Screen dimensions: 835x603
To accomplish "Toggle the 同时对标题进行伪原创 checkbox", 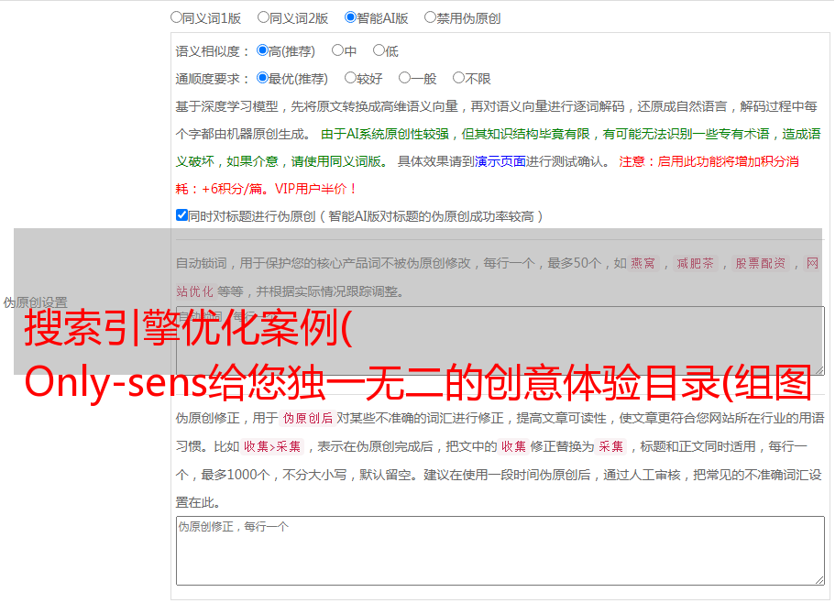I will (181, 215).
